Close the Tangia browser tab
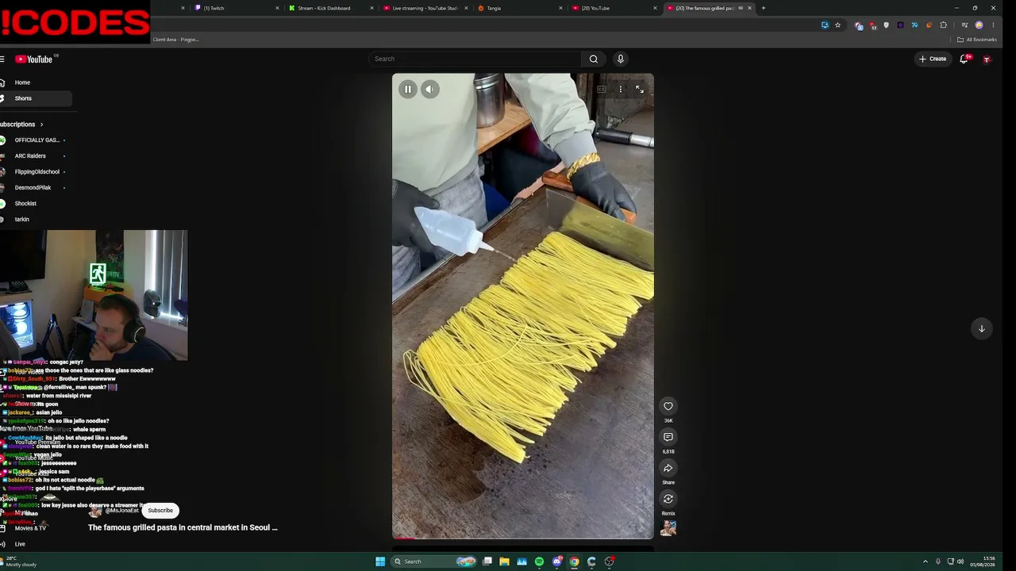 (x=560, y=8)
